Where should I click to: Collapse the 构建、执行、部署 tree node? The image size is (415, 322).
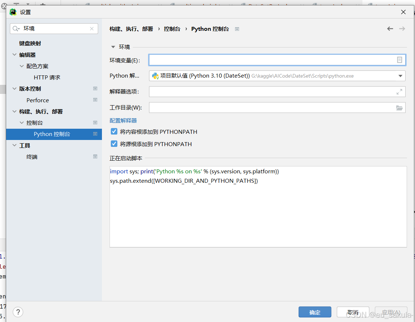(15, 111)
